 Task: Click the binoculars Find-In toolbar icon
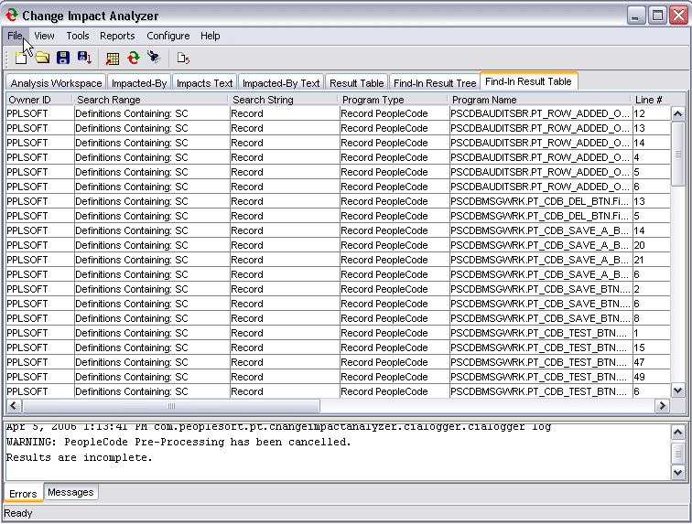(x=154, y=58)
